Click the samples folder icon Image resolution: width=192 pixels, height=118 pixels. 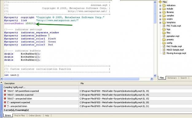click(x=164, y=16)
